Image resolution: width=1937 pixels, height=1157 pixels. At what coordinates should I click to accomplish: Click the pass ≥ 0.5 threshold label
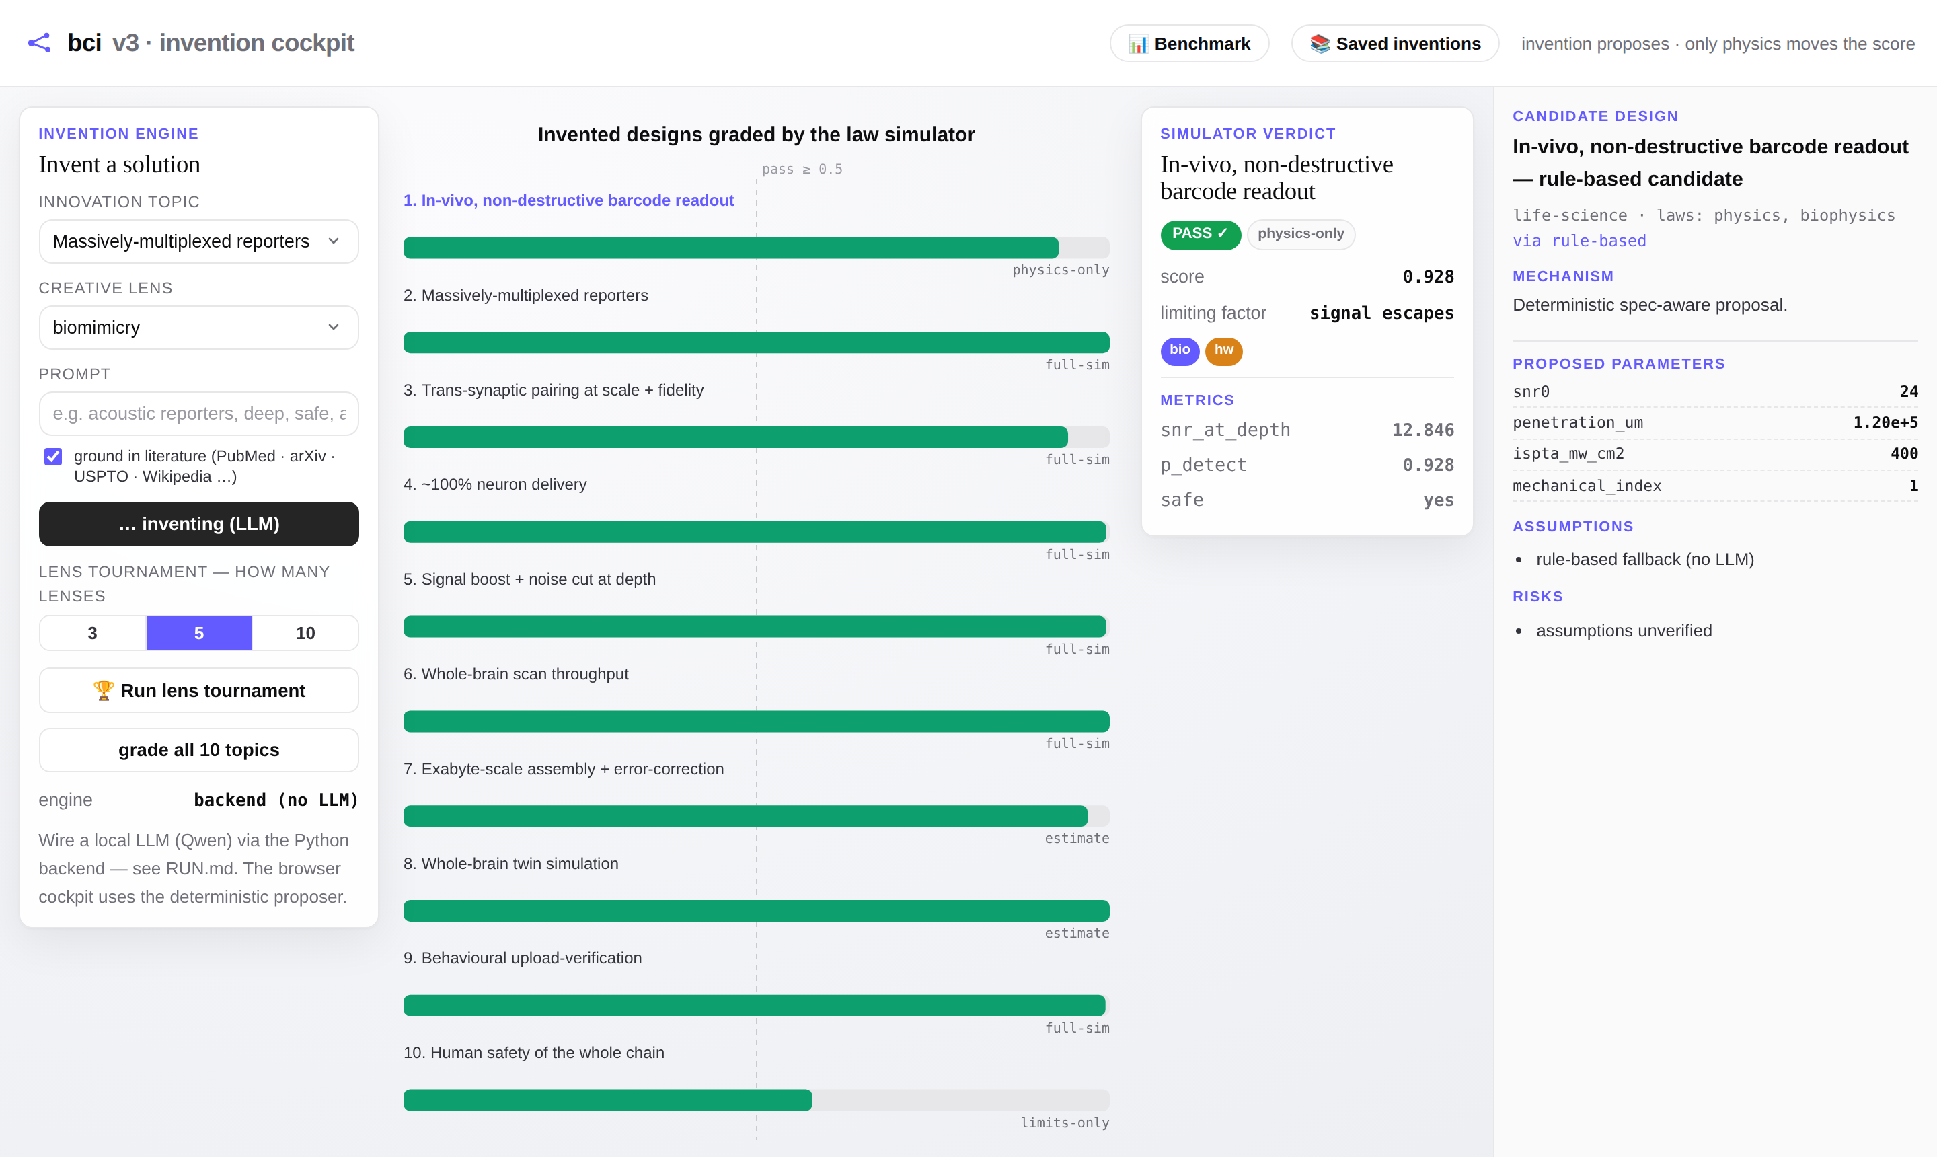coord(802,170)
